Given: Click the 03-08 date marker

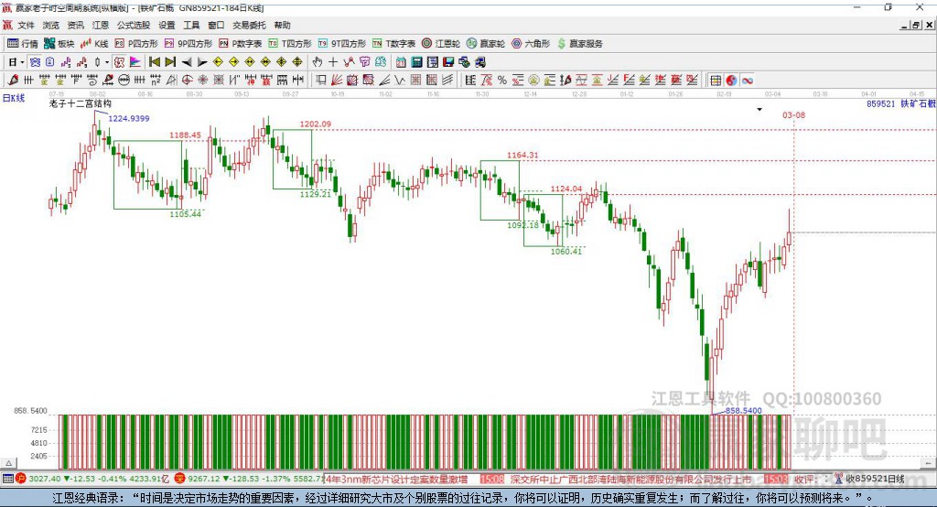Looking at the screenshot, I should pos(793,114).
